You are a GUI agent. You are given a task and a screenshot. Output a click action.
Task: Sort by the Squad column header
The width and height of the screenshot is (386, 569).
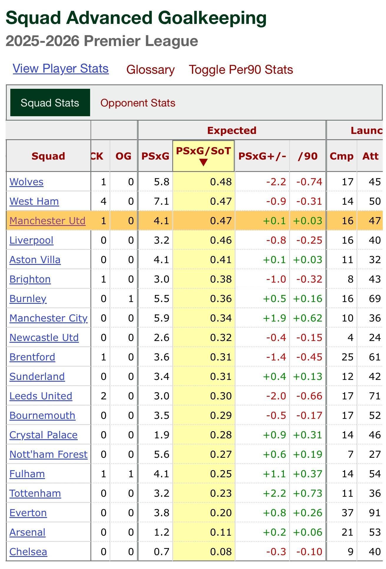(49, 156)
